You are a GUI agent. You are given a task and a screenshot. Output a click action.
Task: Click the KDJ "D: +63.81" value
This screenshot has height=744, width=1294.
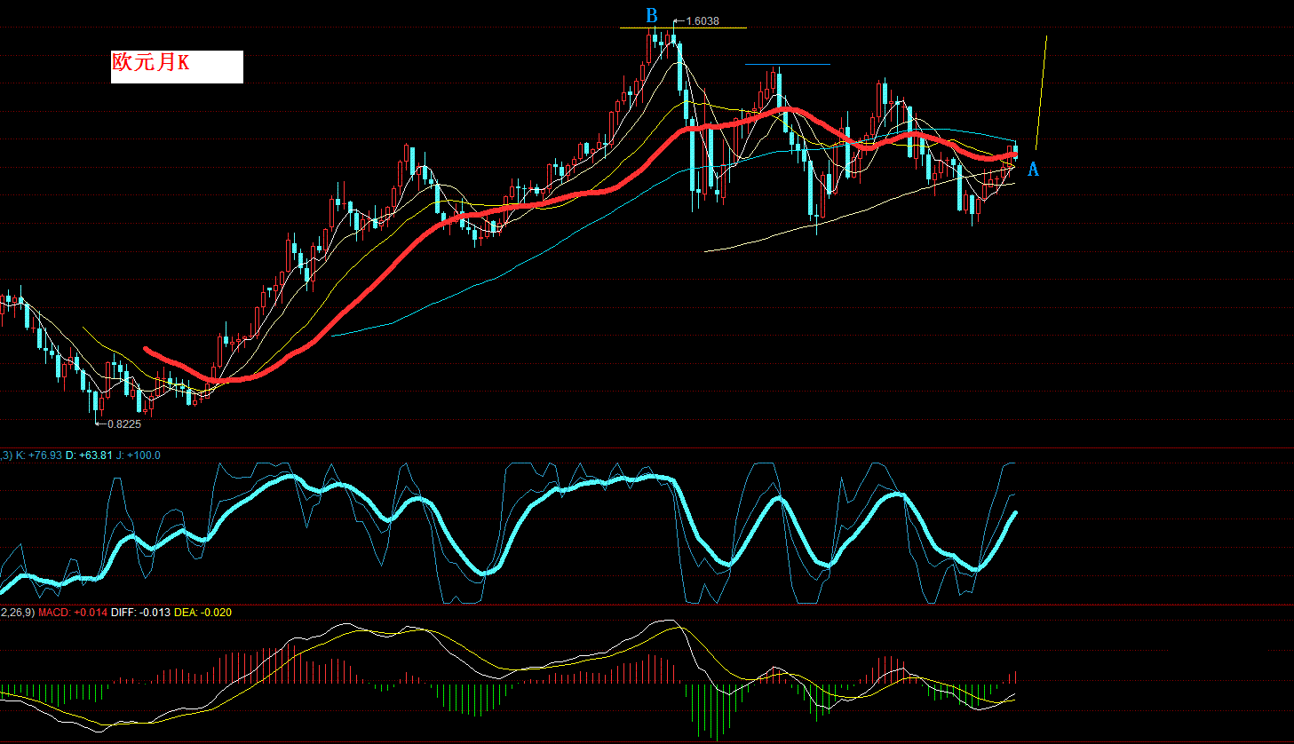pyautogui.click(x=90, y=455)
